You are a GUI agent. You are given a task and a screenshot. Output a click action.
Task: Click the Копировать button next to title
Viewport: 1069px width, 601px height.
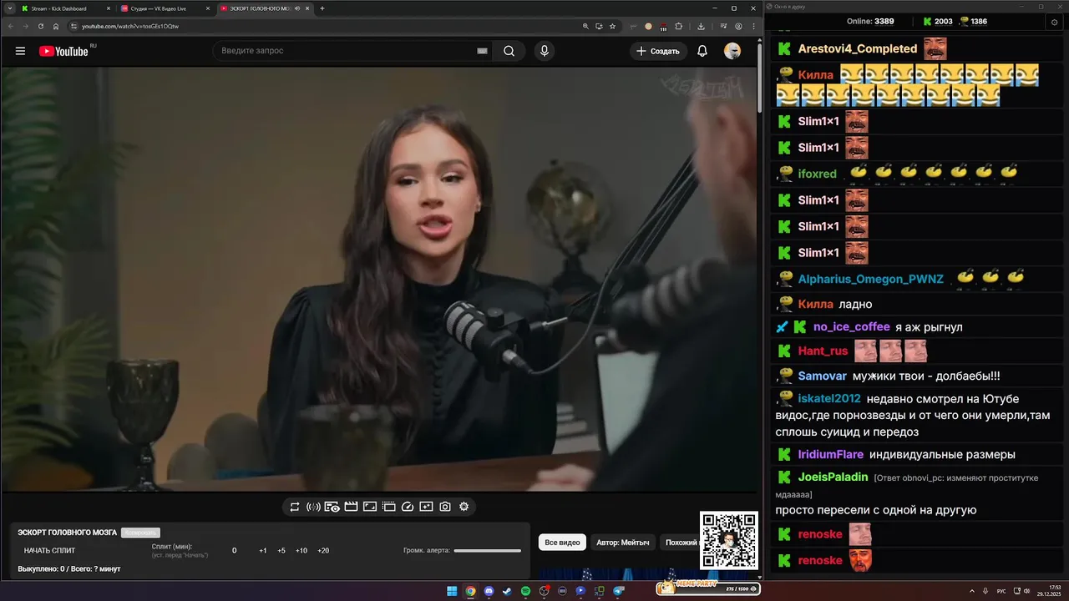[x=140, y=533]
